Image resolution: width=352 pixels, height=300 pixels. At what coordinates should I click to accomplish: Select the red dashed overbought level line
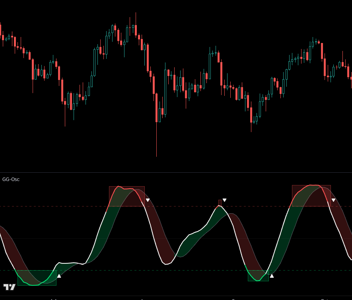pos(176,206)
